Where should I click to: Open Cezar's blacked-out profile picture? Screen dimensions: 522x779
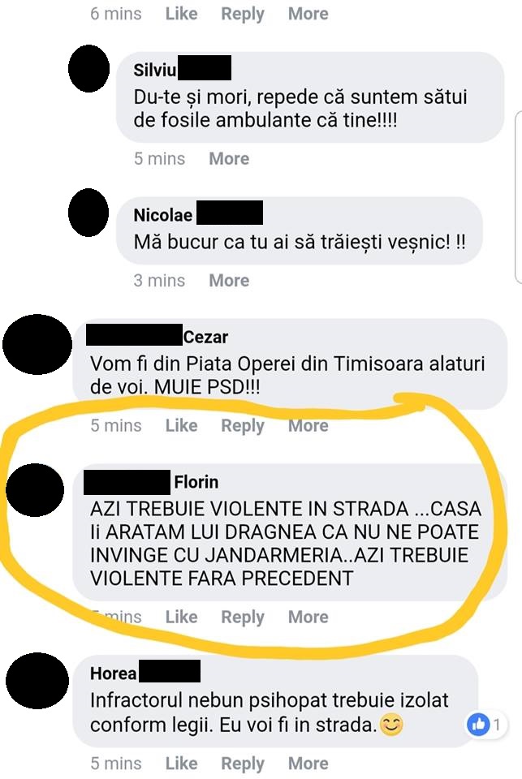(37, 344)
